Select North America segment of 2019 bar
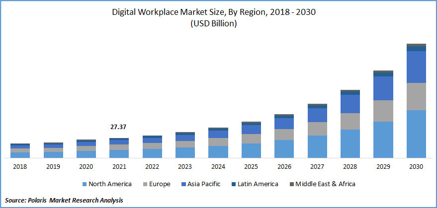This screenshot has width=437, height=208. pyautogui.click(x=53, y=155)
